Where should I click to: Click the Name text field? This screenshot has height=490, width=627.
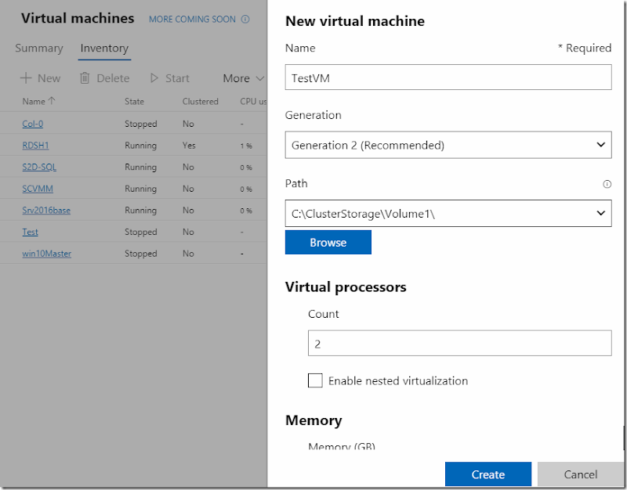click(x=448, y=77)
